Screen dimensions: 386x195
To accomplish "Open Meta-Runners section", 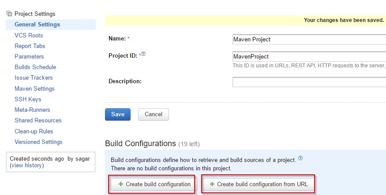I will point(32,110).
